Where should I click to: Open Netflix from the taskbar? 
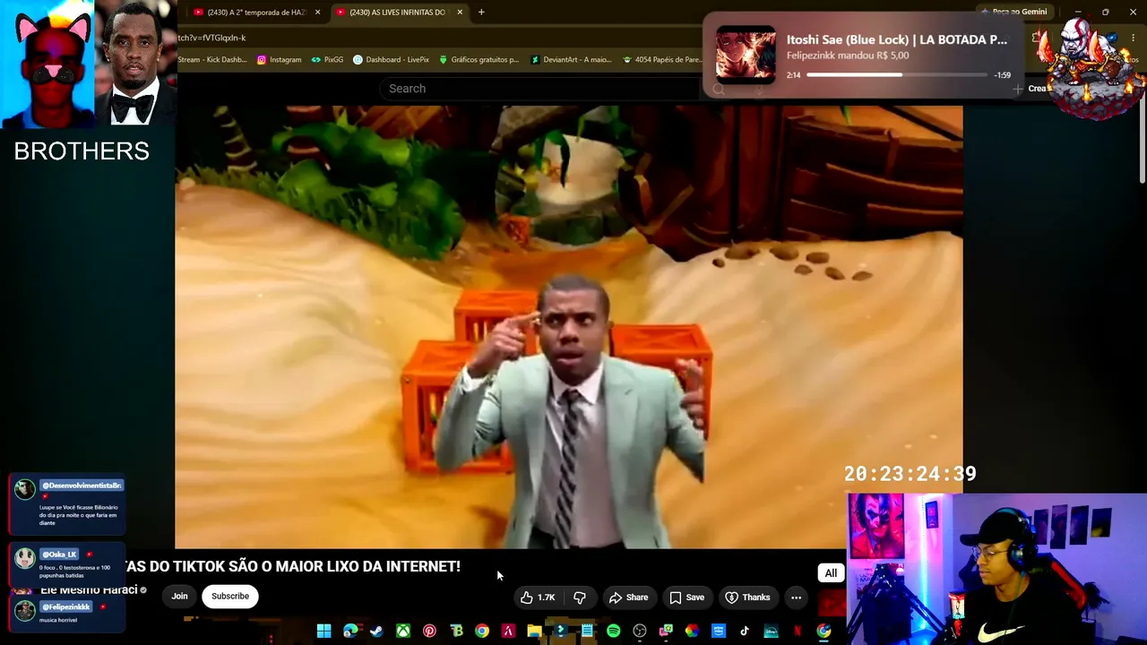[x=797, y=631]
